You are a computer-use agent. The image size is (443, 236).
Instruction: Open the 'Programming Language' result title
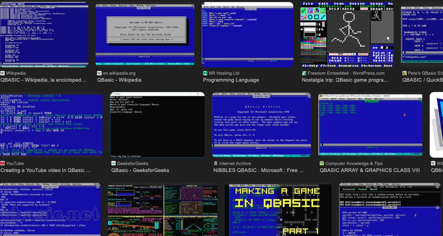point(231,80)
